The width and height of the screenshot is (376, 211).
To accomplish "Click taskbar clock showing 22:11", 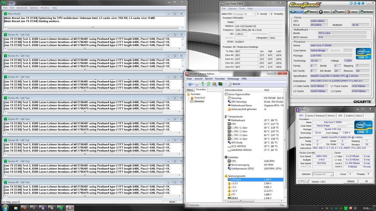I will tap(366, 208).
